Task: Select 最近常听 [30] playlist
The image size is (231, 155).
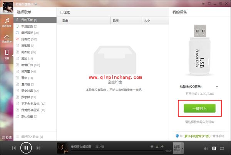Action: (x=35, y=33)
